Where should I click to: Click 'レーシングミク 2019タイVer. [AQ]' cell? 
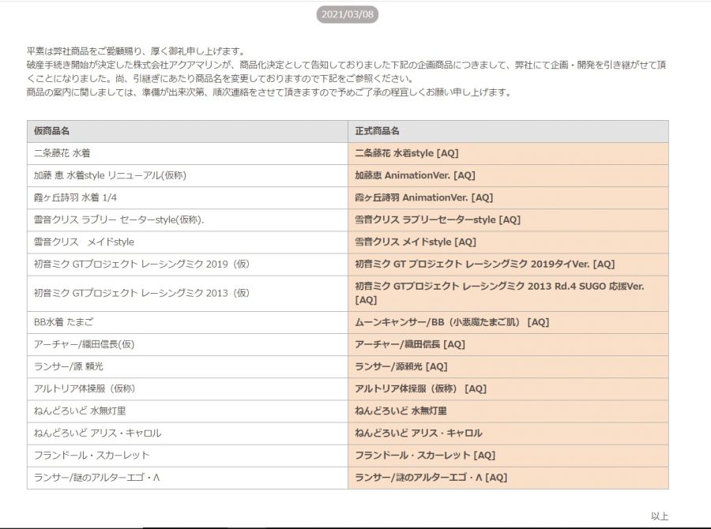(508, 264)
